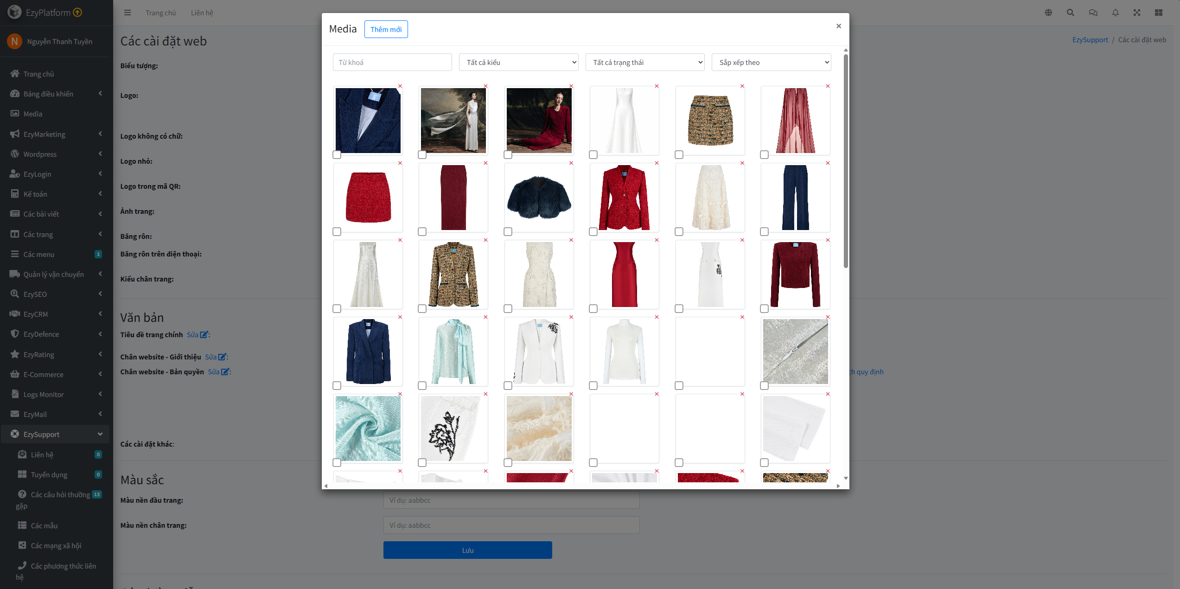Click the notifications bell icon
This screenshot has width=1180, height=589.
pos(1116,13)
